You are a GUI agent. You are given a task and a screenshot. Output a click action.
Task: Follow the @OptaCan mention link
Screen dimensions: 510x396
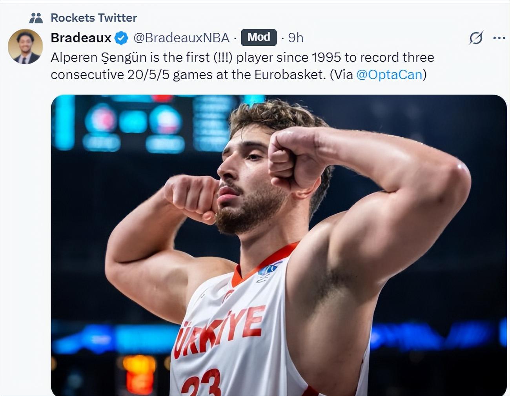pos(389,74)
